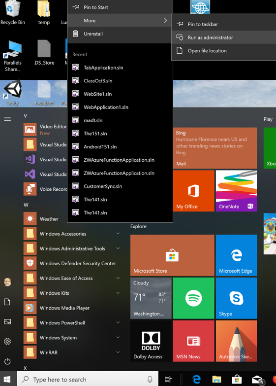The width and height of the screenshot is (276, 386).
Task: Open the Microsoft Edge tile
Action: click(237, 255)
